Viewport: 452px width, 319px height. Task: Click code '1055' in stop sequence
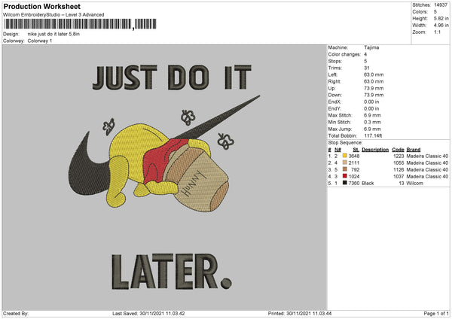pos(399,163)
